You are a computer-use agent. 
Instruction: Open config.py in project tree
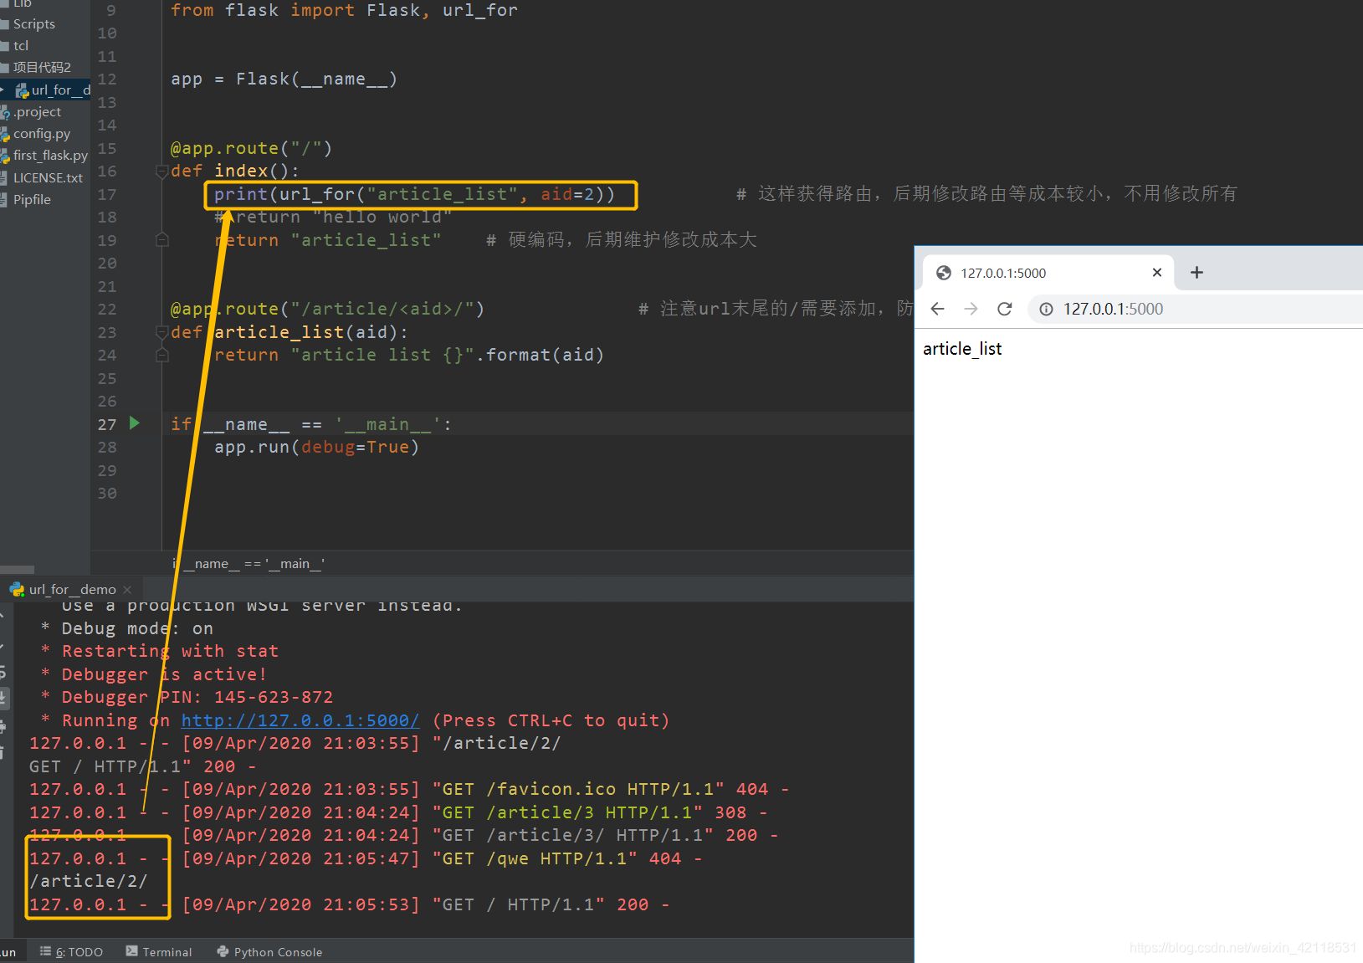click(x=42, y=134)
